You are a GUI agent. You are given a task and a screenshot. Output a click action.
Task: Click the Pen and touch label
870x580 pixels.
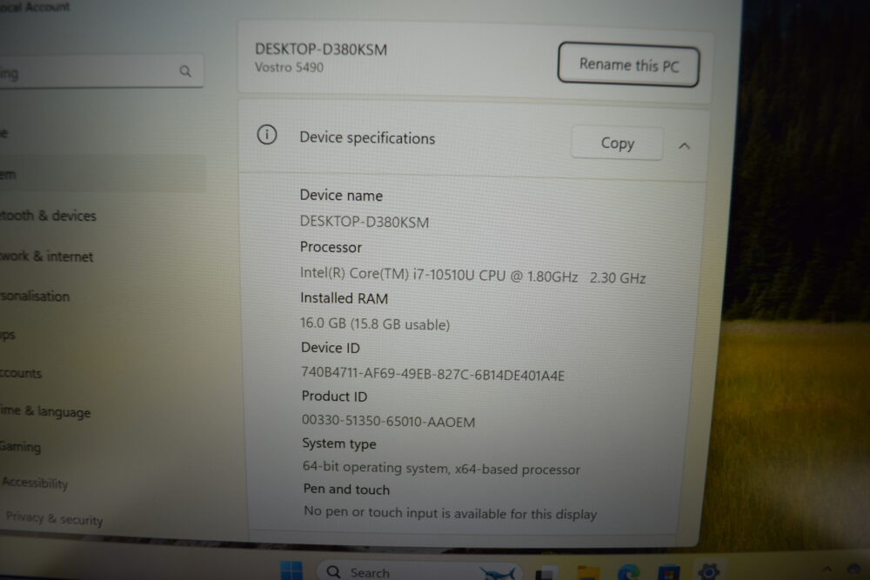346,489
